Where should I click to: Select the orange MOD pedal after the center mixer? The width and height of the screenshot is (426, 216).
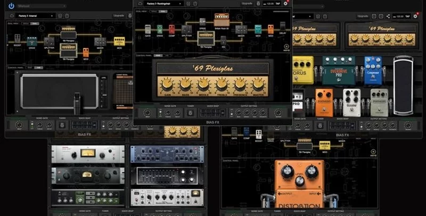click(x=271, y=29)
